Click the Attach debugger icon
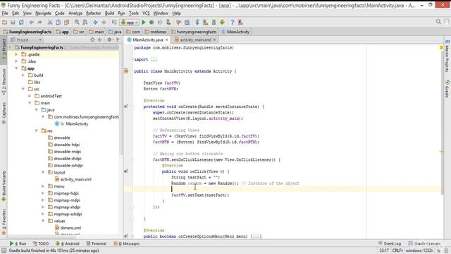451x254 pixels. (x=168, y=22)
